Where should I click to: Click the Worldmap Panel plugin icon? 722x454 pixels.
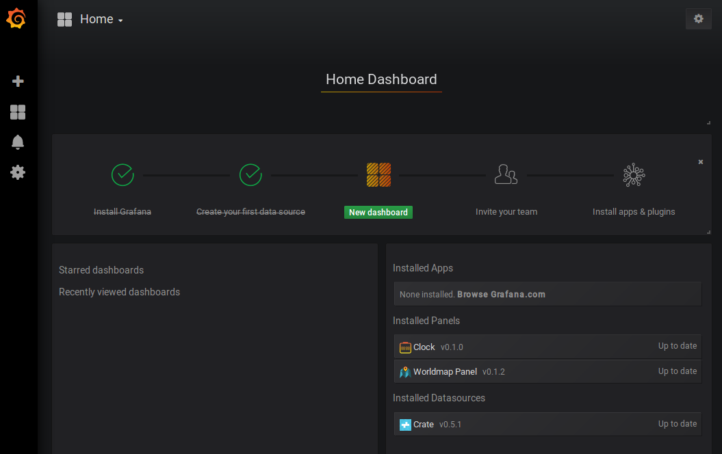point(405,372)
